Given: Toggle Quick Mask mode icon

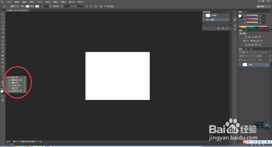Looking at the screenshot, I should (x=3, y=96).
